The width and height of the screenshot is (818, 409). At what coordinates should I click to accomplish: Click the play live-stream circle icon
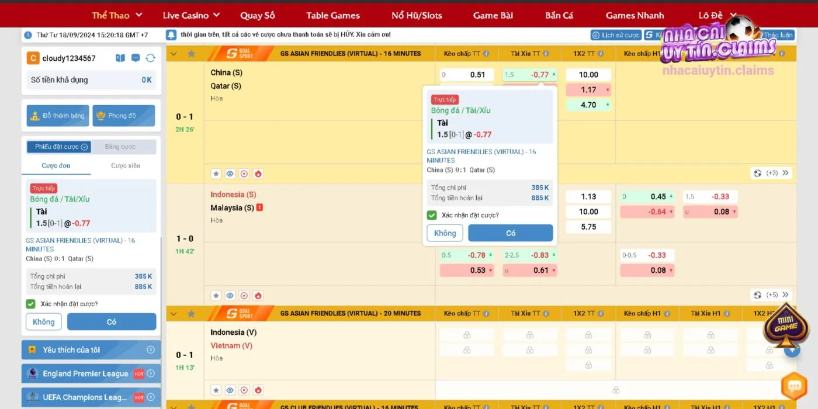point(244,174)
